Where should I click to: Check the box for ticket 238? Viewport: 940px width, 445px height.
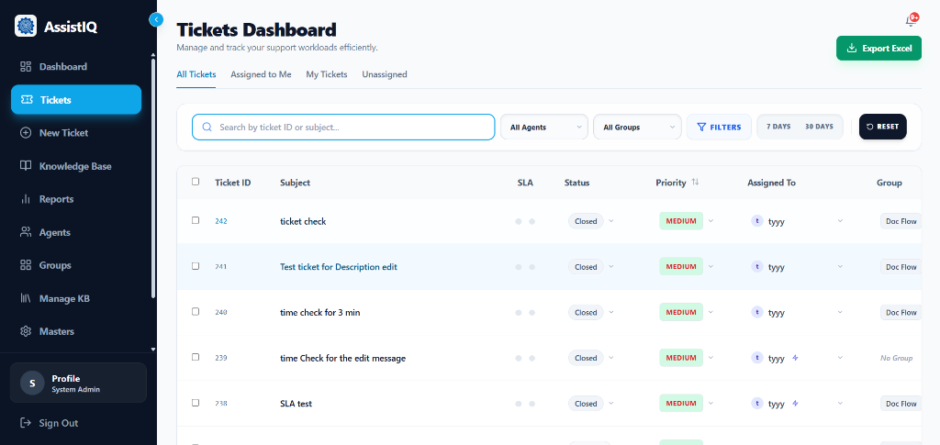pyautogui.click(x=196, y=403)
